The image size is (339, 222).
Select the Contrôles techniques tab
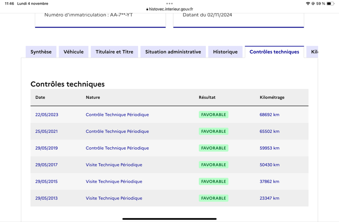click(x=274, y=52)
